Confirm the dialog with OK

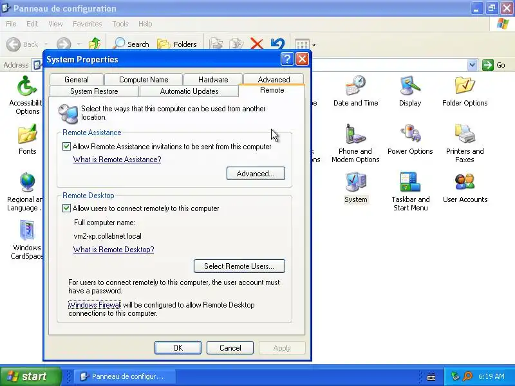tap(178, 347)
